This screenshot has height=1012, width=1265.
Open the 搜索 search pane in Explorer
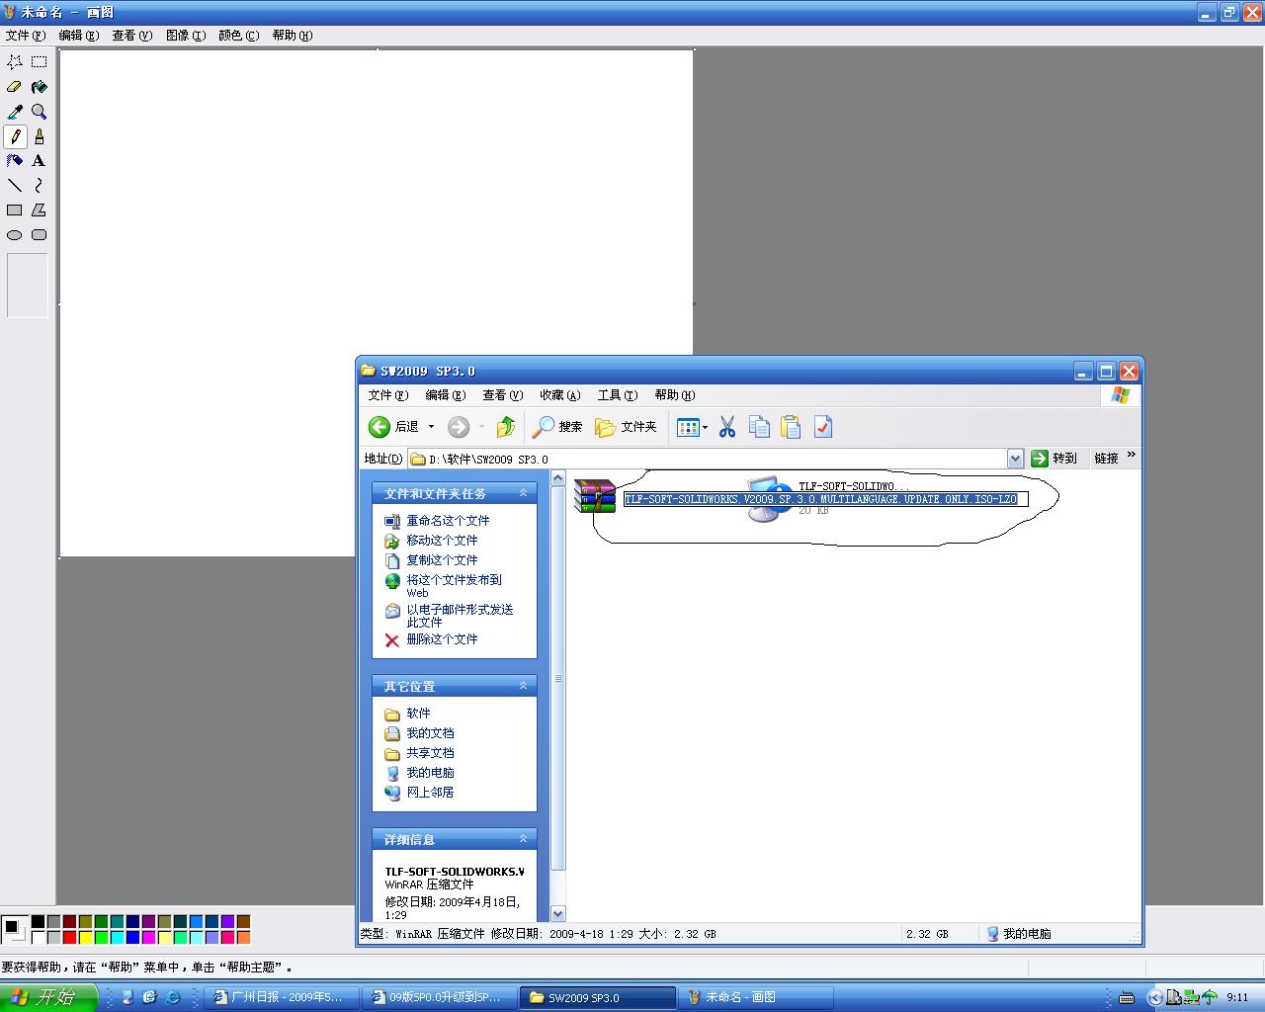pos(558,427)
